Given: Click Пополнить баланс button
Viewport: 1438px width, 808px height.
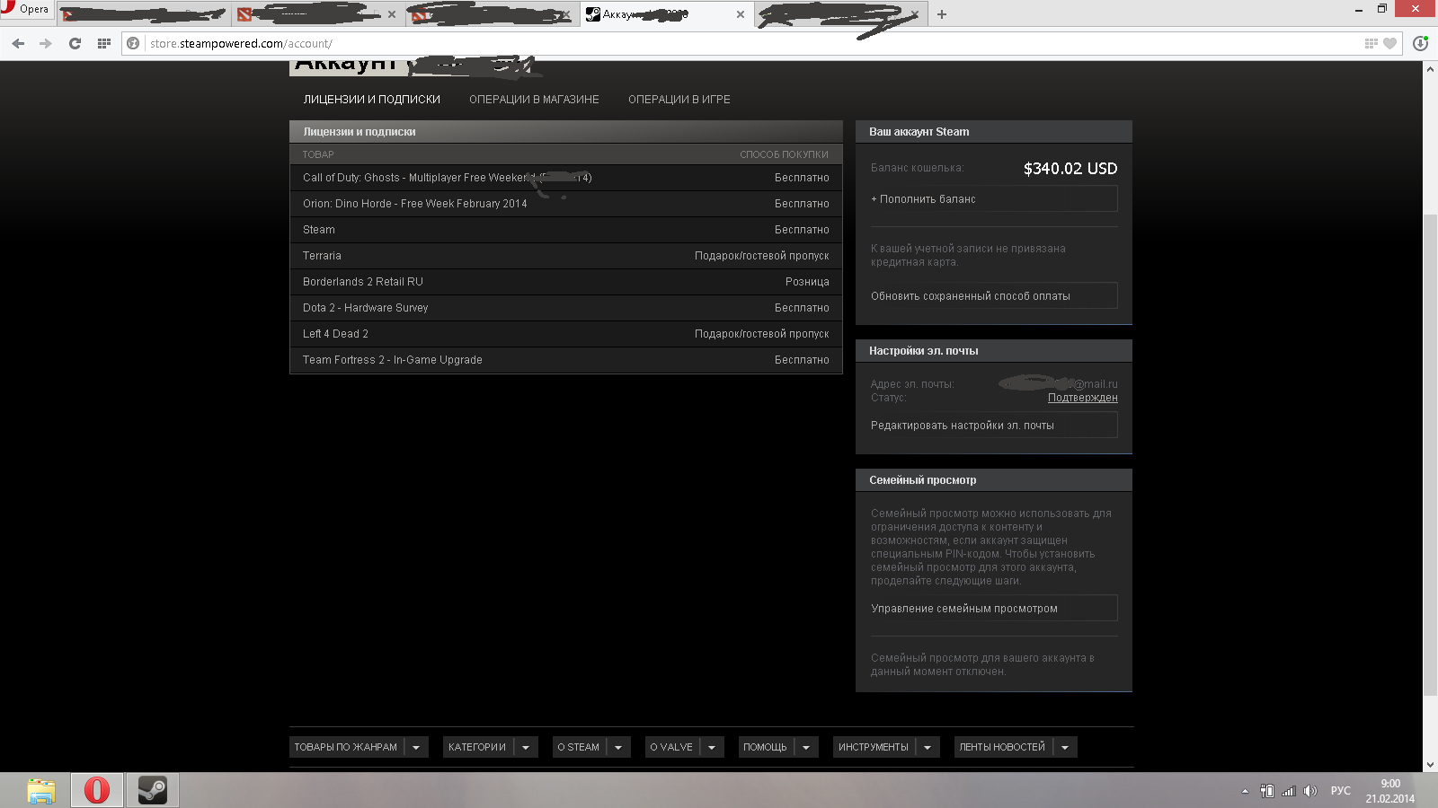Looking at the screenshot, I should [x=993, y=199].
